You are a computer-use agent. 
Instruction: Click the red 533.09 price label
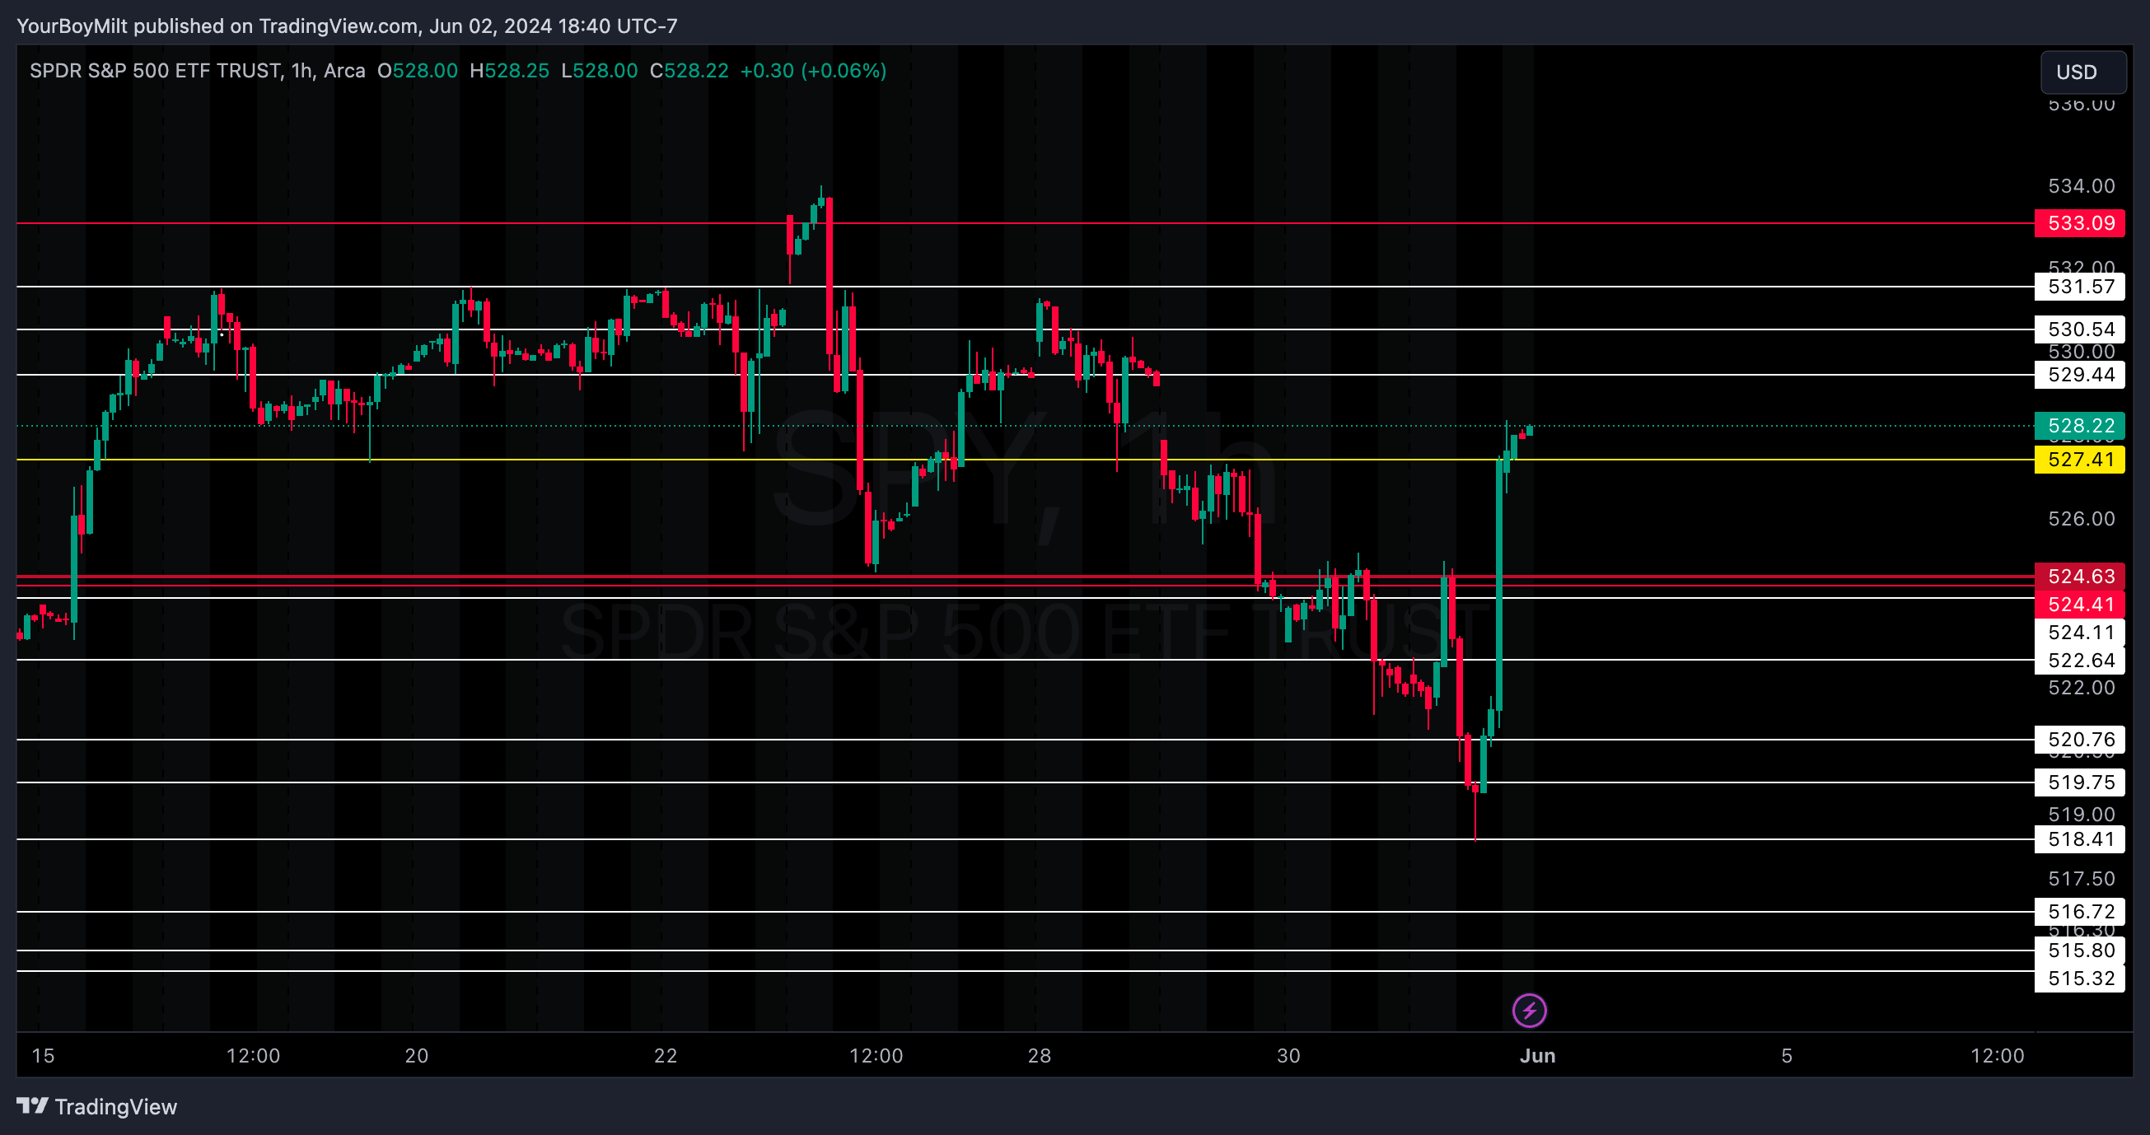coord(2080,223)
